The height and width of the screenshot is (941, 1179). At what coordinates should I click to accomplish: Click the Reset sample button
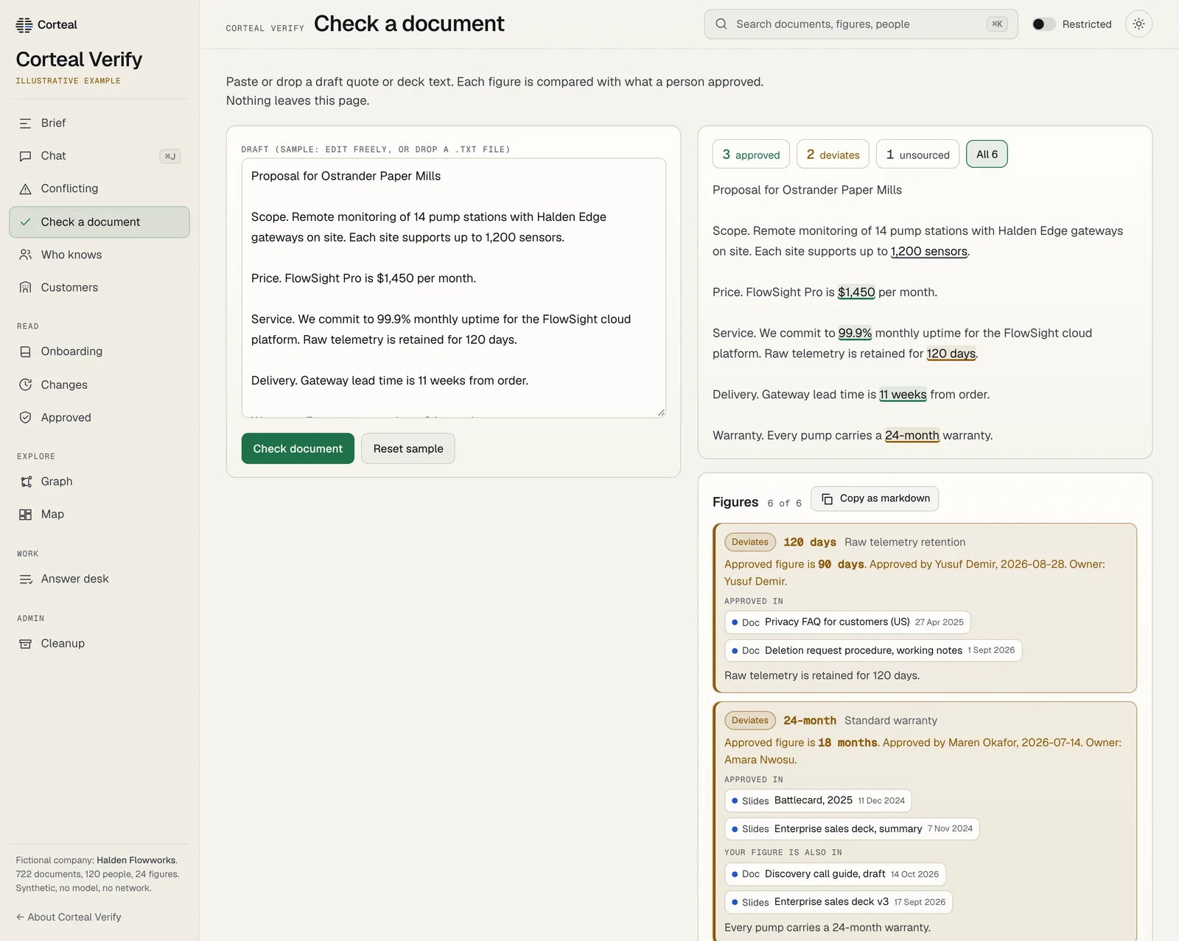pos(408,448)
